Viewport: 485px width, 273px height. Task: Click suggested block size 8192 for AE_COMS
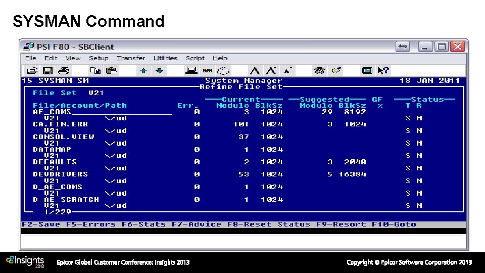click(x=355, y=112)
